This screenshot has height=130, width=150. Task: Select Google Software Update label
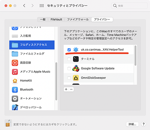click(98, 68)
